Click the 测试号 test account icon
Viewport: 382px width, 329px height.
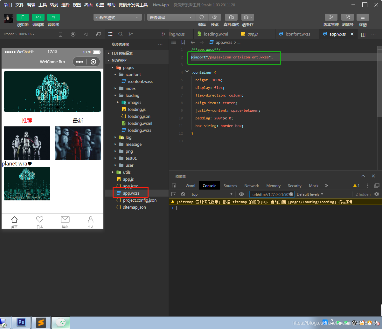[348, 17]
